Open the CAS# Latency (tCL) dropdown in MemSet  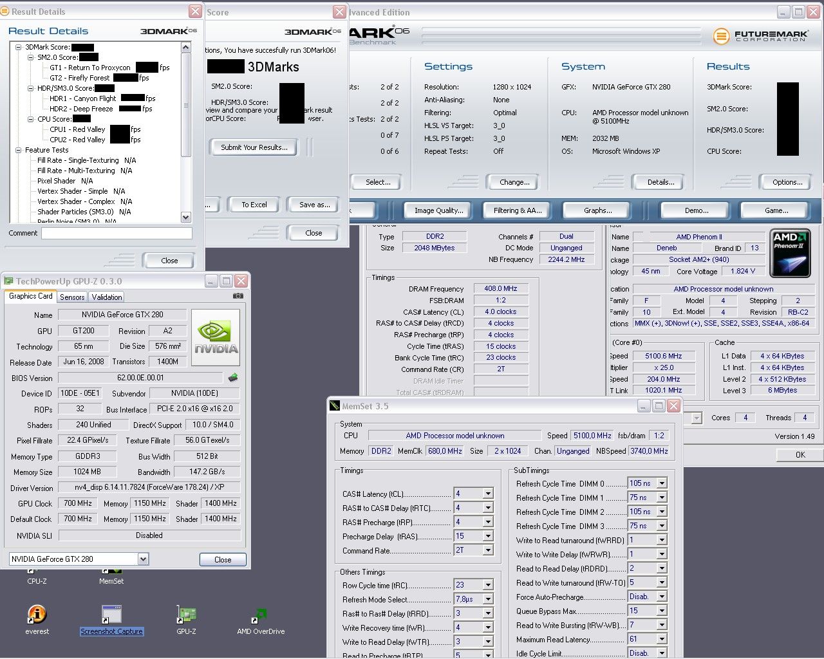488,494
